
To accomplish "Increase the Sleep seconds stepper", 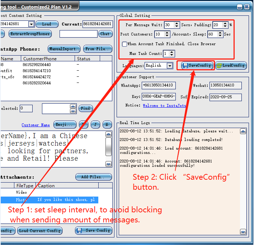I will 220,33.
